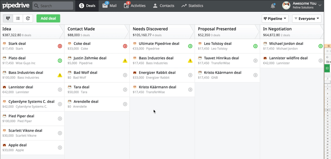Click the Stark deal red overdue icon

[x=60, y=46]
